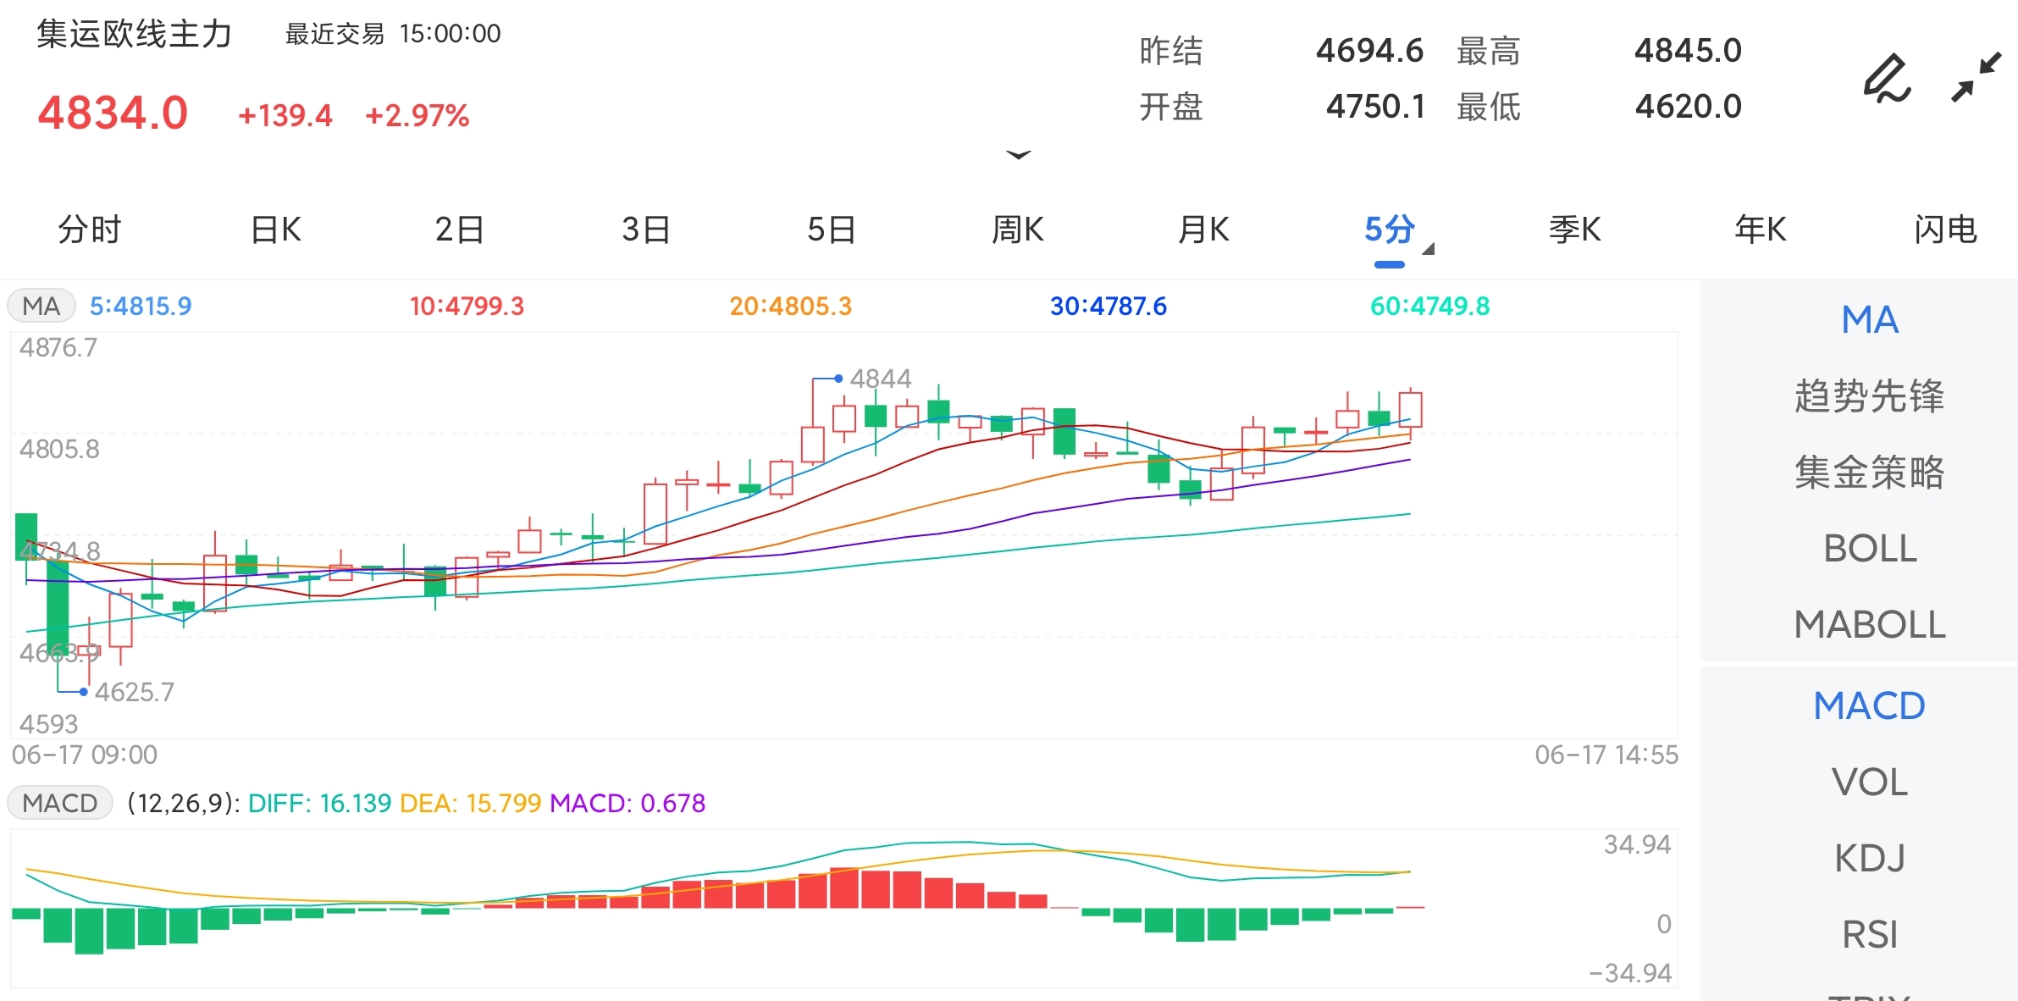This screenshot has width=2018, height=1001.
Task: Select the 2日 chart tab
Action: [460, 230]
